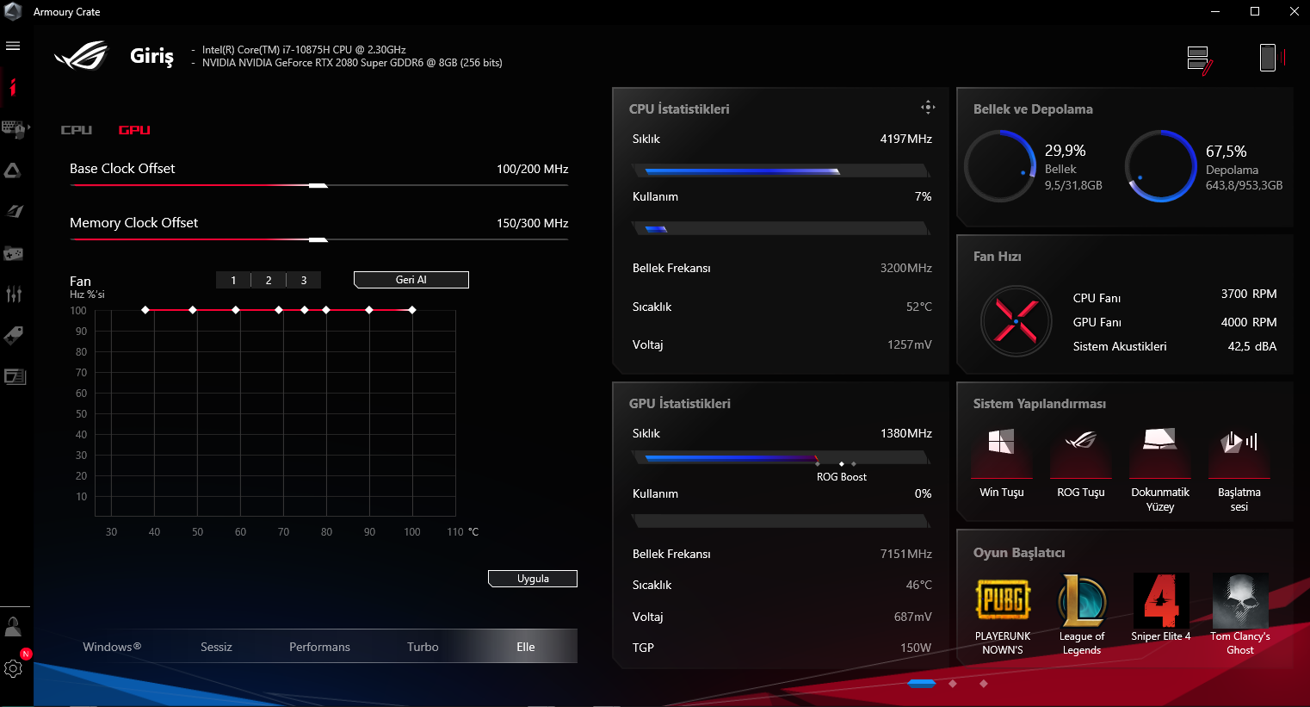Click the '7151MHz' GPU memory frequency
The image size is (1310, 707).
906,554
